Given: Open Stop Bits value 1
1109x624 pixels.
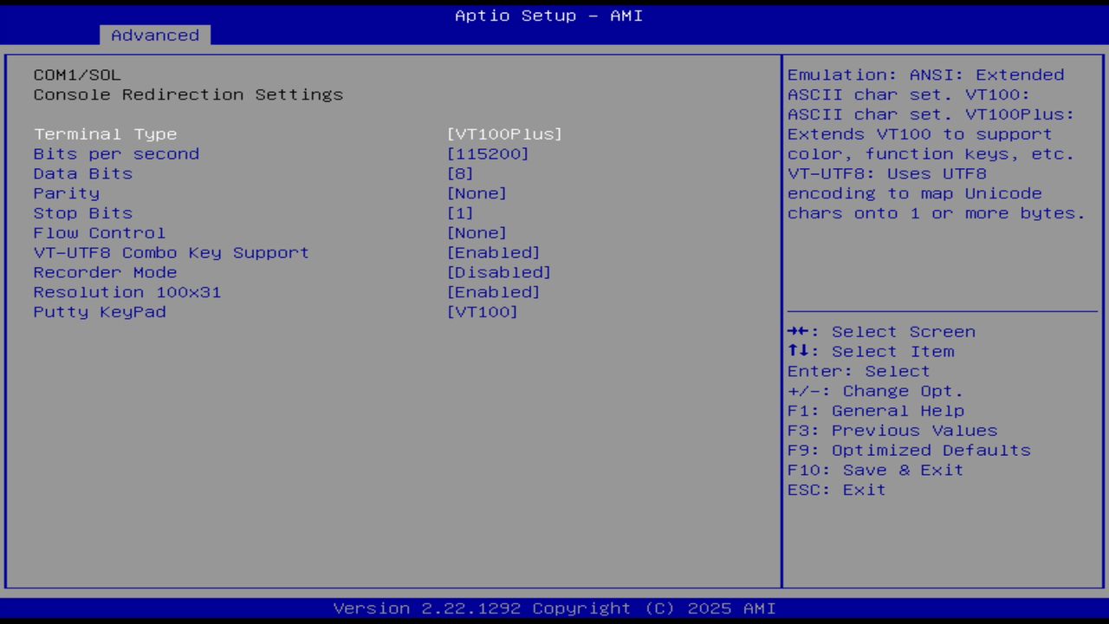Looking at the screenshot, I should point(460,213).
